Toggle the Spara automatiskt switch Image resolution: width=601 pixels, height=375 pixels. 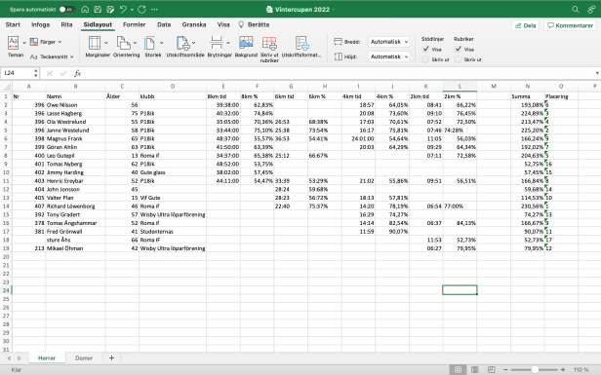pyautogui.click(x=66, y=9)
